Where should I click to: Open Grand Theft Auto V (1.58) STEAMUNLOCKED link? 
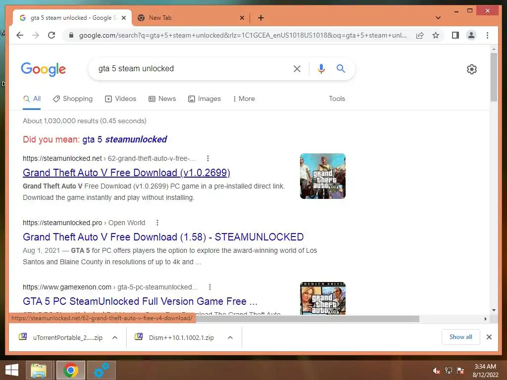(163, 237)
